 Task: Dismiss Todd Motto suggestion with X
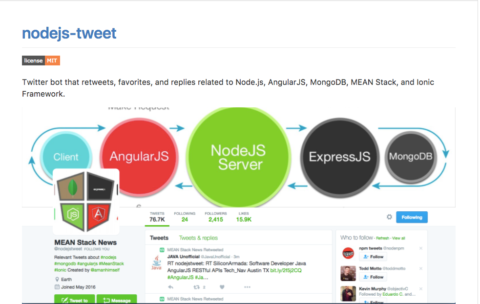pos(421,268)
